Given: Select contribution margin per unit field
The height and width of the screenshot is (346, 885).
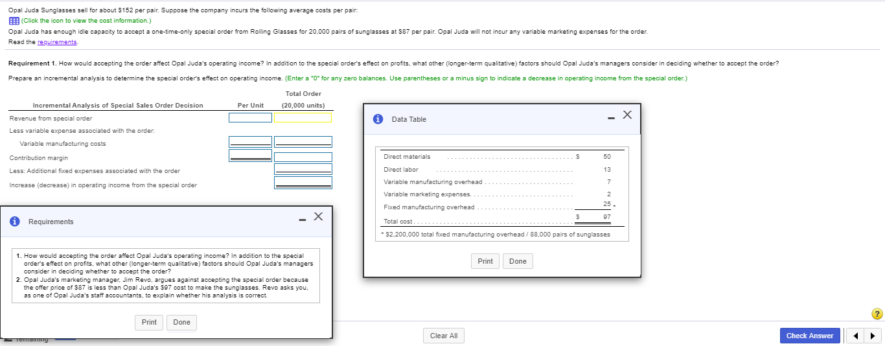Looking at the screenshot, I should (250, 156).
